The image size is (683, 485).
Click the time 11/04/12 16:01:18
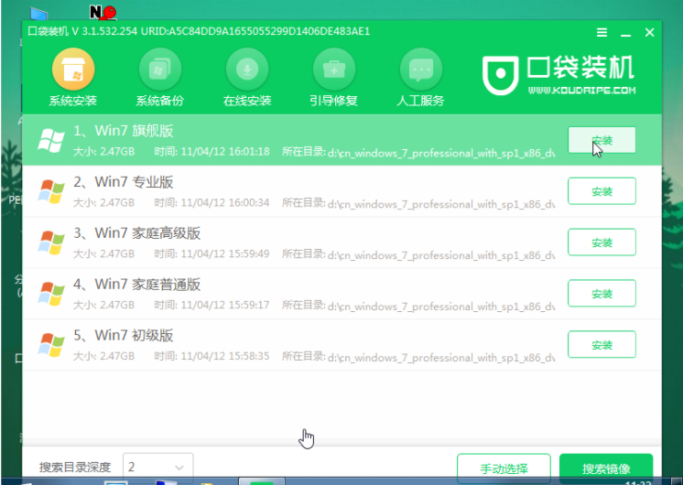point(225,152)
